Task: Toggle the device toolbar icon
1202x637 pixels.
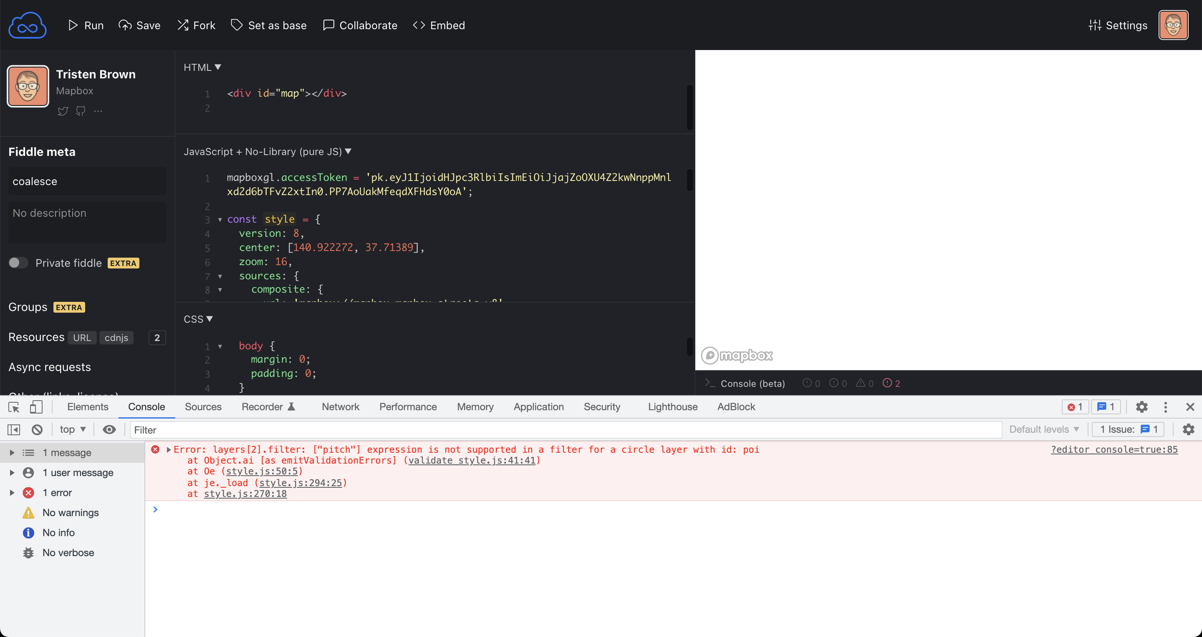Action: (x=36, y=407)
